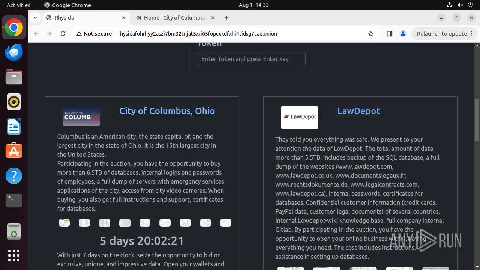Screen dimensions: 480x270
Task: Open second Columbus data preview thumbnail
Action: click(84, 223)
